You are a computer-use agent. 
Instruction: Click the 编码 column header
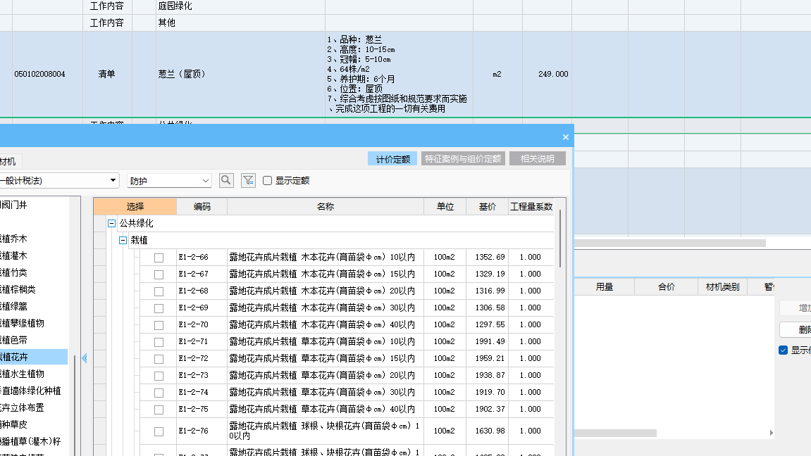202,207
